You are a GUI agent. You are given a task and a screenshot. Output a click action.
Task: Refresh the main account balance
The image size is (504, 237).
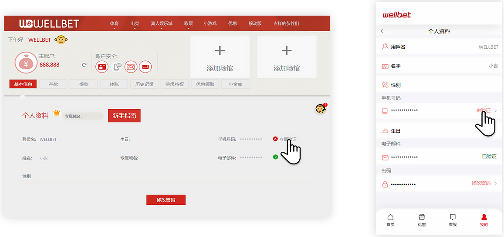point(84,65)
